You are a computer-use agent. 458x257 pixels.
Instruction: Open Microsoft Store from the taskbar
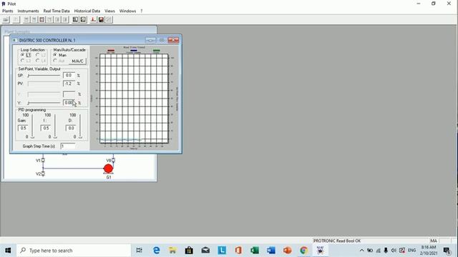coord(189,251)
